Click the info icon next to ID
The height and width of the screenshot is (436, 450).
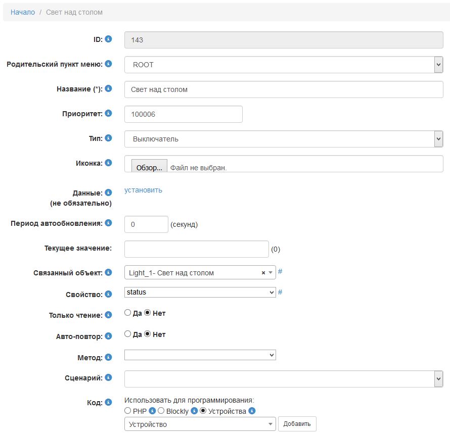[109, 39]
